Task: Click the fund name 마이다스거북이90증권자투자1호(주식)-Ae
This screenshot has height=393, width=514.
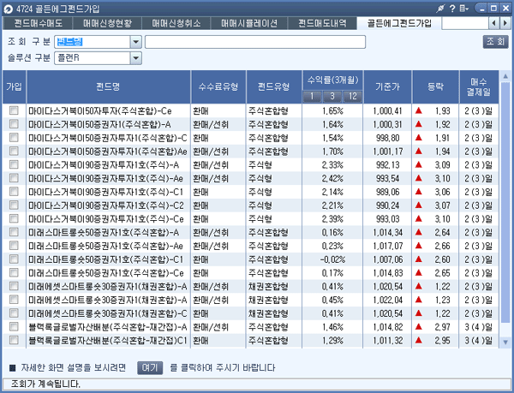Action: click(105, 178)
